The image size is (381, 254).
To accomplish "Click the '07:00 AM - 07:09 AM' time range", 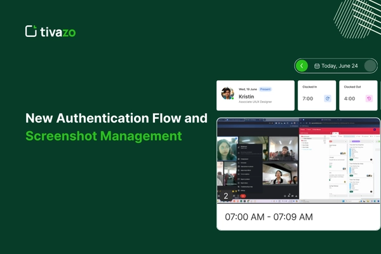I will 269,217.
